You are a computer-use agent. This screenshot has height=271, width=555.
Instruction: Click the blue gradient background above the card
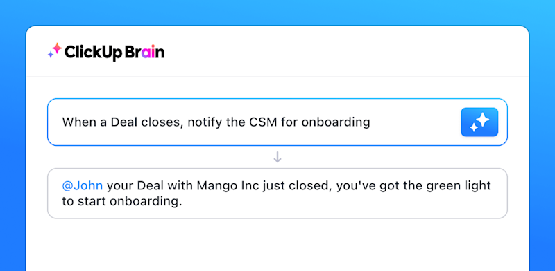[277, 12]
